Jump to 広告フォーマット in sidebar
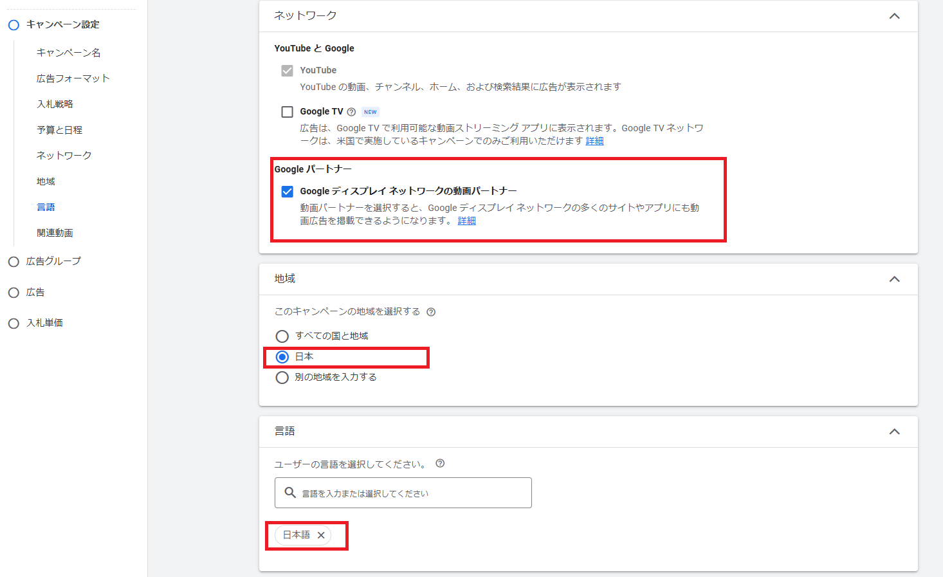Image resolution: width=943 pixels, height=577 pixels. pos(73,78)
